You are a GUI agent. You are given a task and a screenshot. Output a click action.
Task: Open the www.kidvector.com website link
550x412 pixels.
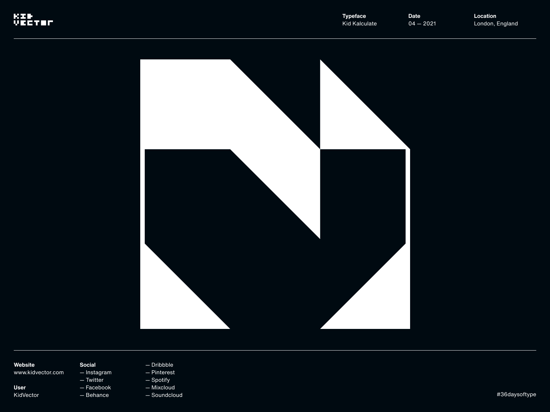coord(39,373)
